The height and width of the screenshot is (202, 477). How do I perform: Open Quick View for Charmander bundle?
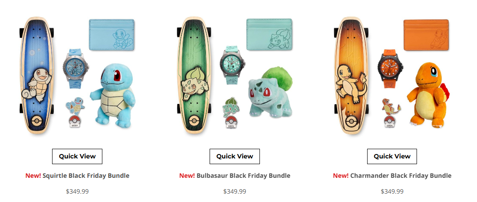click(x=392, y=156)
